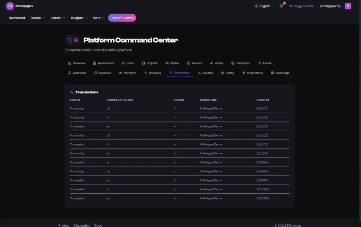Click the Projects film icon

pyautogui.click(x=143, y=63)
